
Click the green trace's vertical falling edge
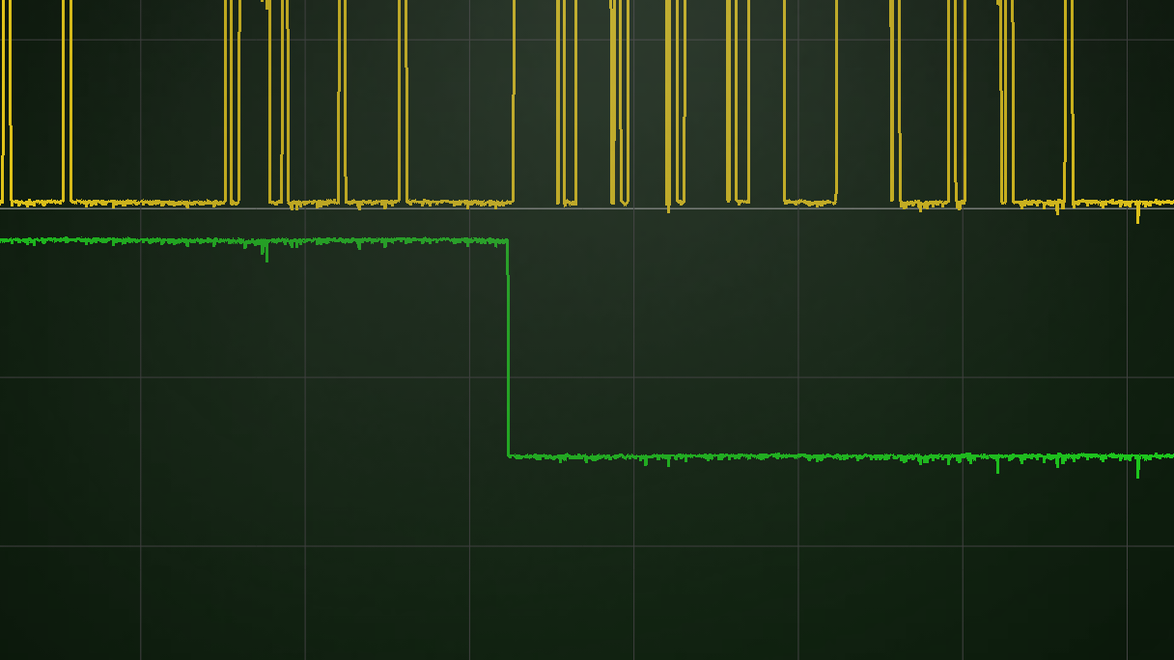point(508,347)
